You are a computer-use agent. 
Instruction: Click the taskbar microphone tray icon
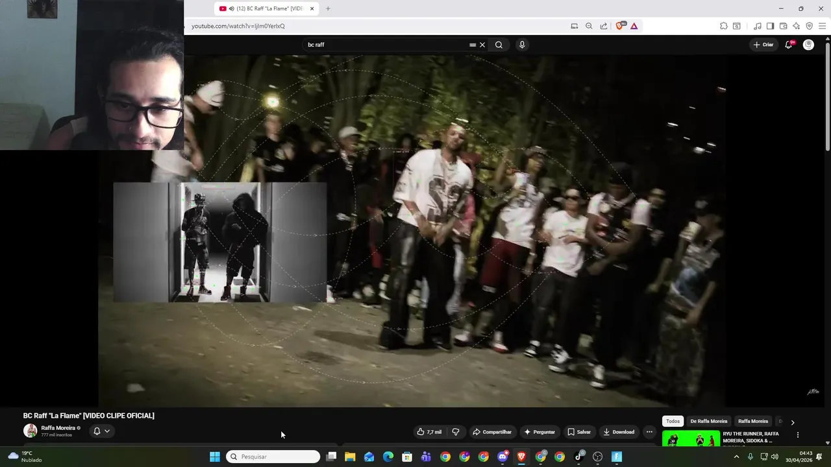pos(750,457)
